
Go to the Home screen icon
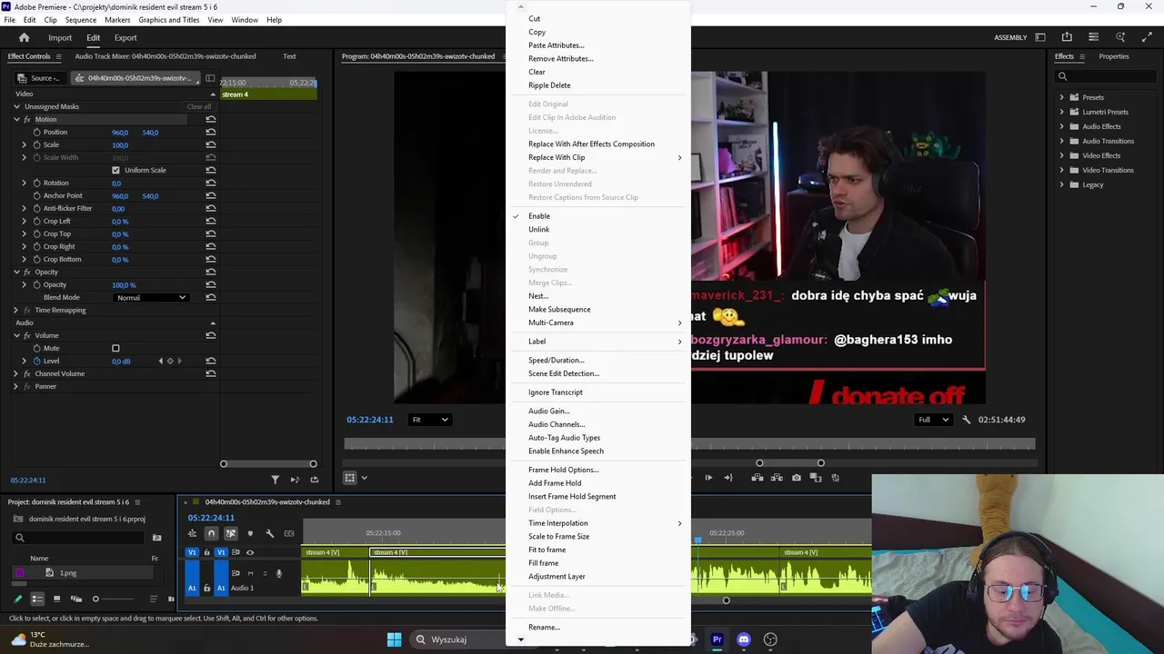click(25, 37)
